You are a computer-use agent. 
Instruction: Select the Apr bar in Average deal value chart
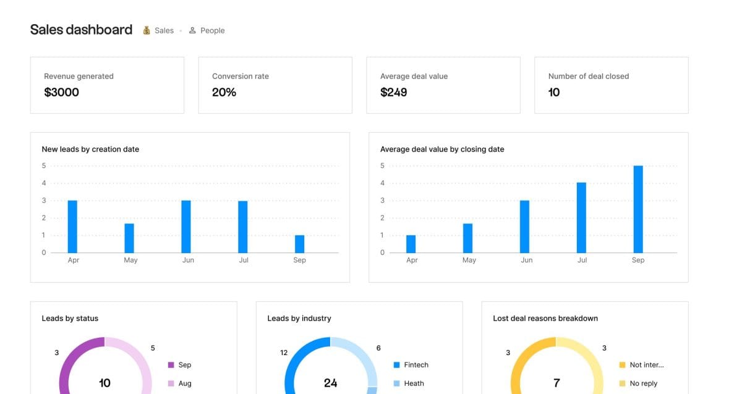(411, 244)
